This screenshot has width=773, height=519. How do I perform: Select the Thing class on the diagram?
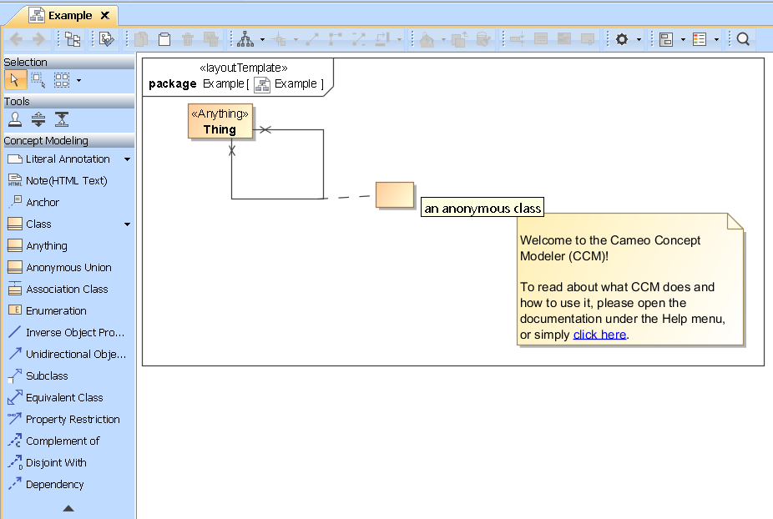click(220, 122)
